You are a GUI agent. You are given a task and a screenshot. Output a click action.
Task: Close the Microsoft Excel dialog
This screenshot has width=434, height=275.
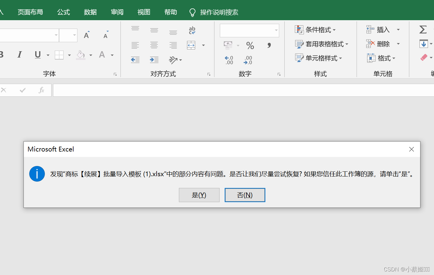(411, 149)
